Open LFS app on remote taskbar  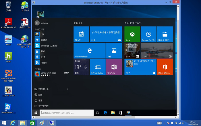[x=128, y=113]
